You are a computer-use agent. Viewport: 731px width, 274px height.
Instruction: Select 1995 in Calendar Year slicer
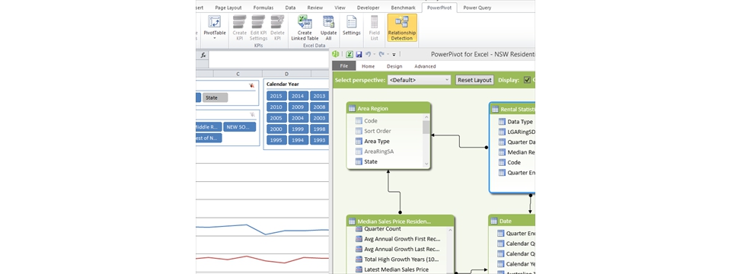276,140
